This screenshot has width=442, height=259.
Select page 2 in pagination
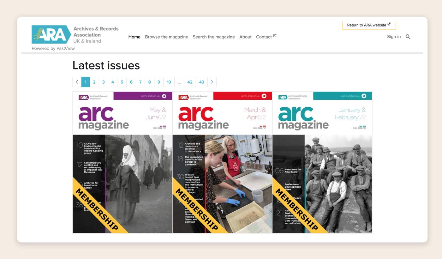click(94, 82)
